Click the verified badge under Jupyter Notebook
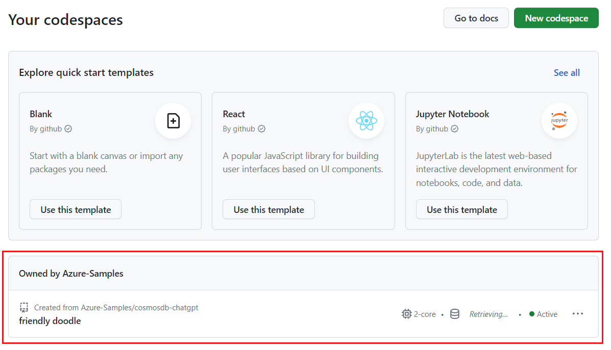The width and height of the screenshot is (611, 350). (x=455, y=129)
